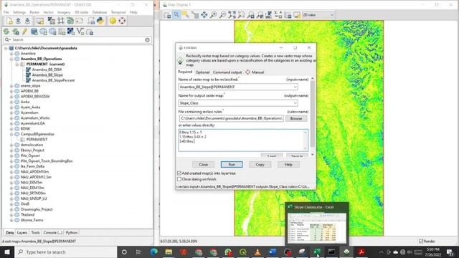Start a new map display window
The width and height of the screenshot is (459, 258).
click(x=40, y=21)
